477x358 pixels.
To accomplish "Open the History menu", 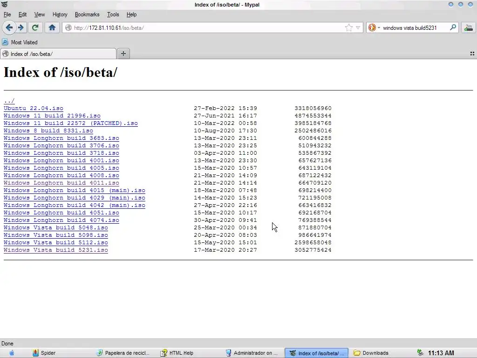I will [x=60, y=14].
